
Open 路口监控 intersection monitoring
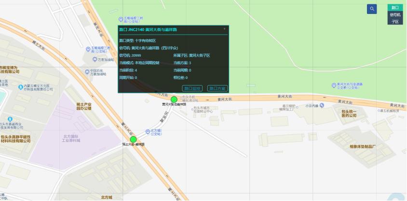pyautogui.click(x=192, y=88)
